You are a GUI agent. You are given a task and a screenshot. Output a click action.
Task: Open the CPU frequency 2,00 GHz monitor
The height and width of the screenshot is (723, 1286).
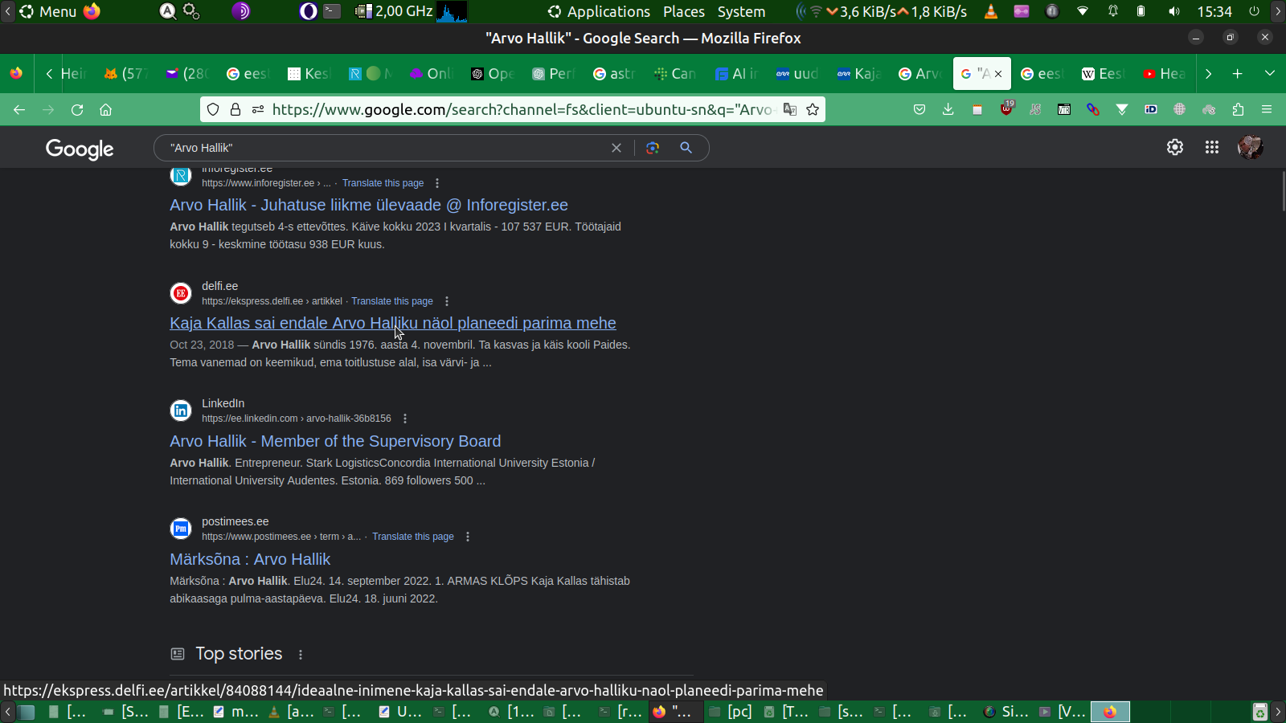coord(394,11)
